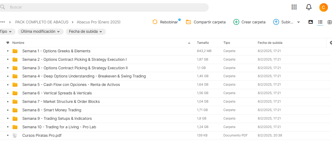The width and height of the screenshot is (332, 149).
Task: Sort by Nombre column header
Action: [x=18, y=43]
